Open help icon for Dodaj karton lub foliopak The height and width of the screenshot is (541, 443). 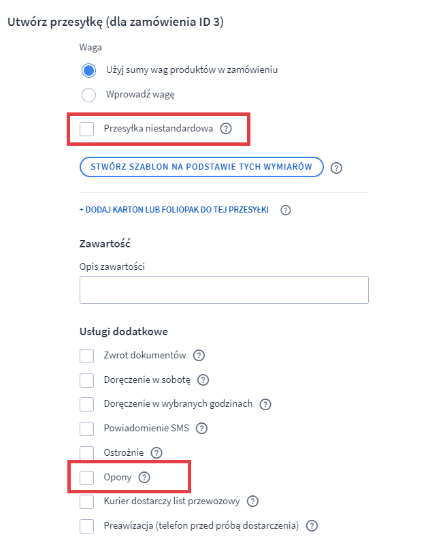pyautogui.click(x=286, y=210)
